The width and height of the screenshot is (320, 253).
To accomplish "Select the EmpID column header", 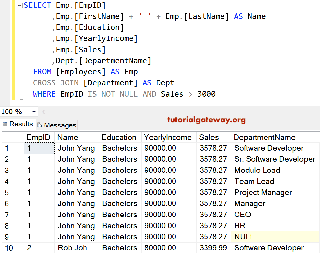I will coord(38,137).
